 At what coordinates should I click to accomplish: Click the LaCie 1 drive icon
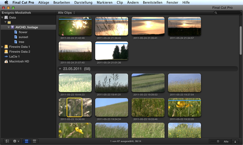point(6,57)
